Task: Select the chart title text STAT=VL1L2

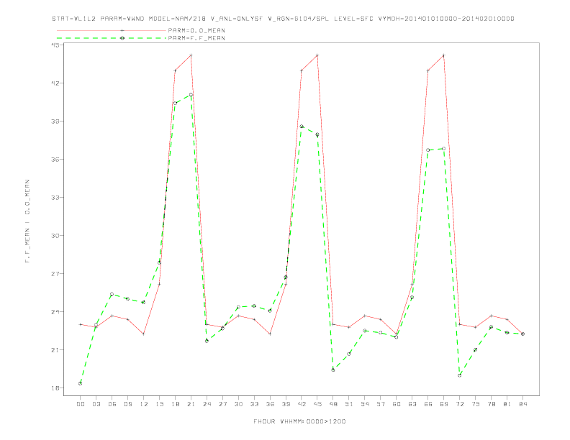Action: point(74,19)
